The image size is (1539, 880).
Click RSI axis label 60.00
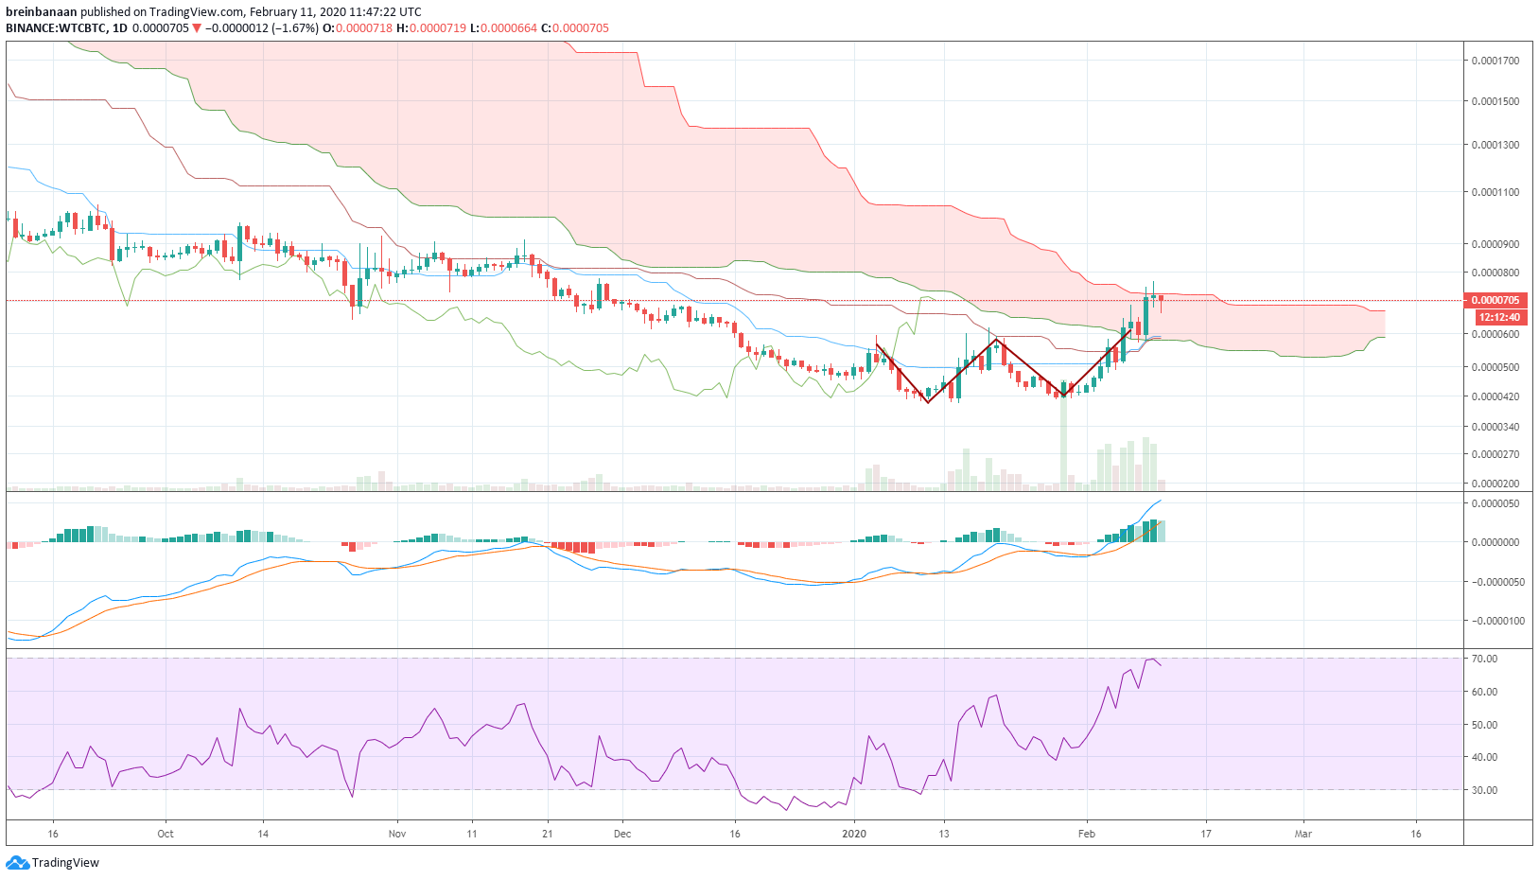1485,692
